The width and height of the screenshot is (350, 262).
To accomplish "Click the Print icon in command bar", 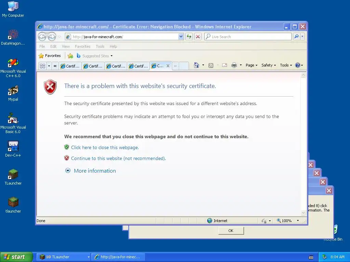I will 234,65.
